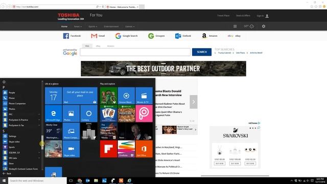
Task: Open the Google Search shortcut
Action: [x=126, y=36]
